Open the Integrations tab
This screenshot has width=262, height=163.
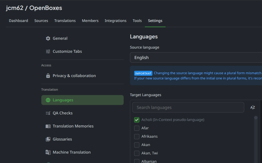coord(115,21)
